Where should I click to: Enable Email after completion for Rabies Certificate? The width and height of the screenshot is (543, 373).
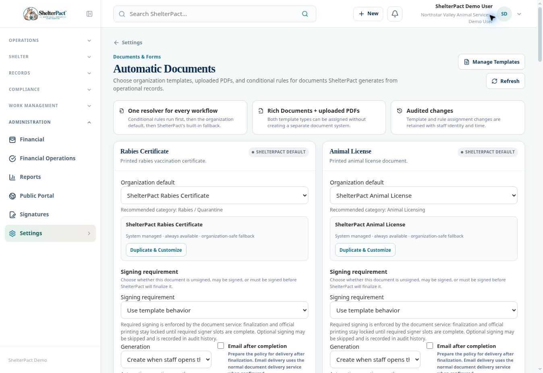pyautogui.click(x=221, y=346)
